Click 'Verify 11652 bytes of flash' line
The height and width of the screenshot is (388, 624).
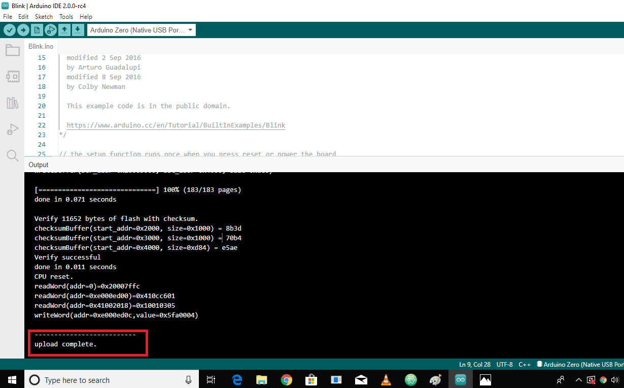click(116, 218)
